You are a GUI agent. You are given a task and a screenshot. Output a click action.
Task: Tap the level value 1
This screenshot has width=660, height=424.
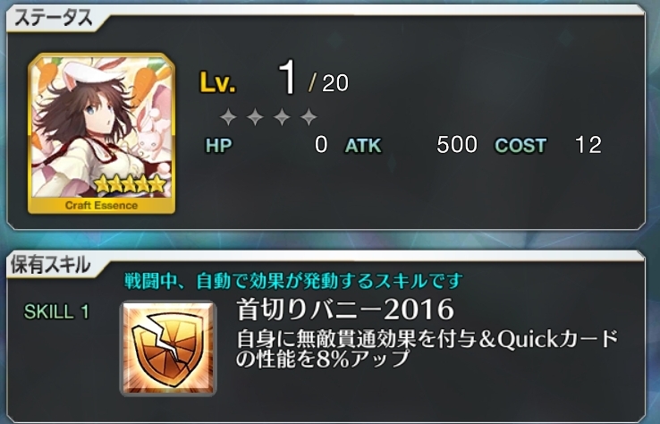point(288,78)
